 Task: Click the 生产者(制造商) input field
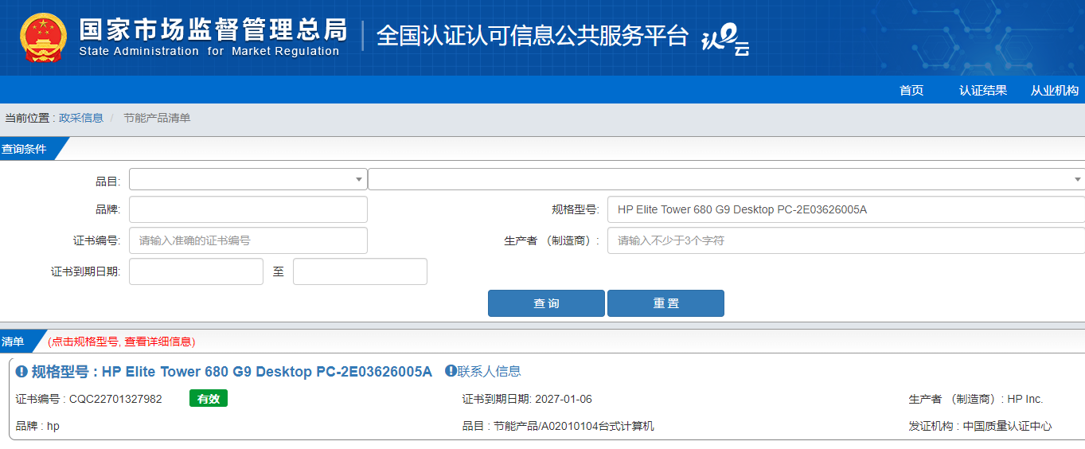click(x=845, y=240)
